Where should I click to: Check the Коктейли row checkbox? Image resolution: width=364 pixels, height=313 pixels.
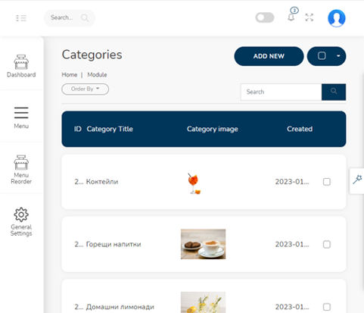pos(327,182)
